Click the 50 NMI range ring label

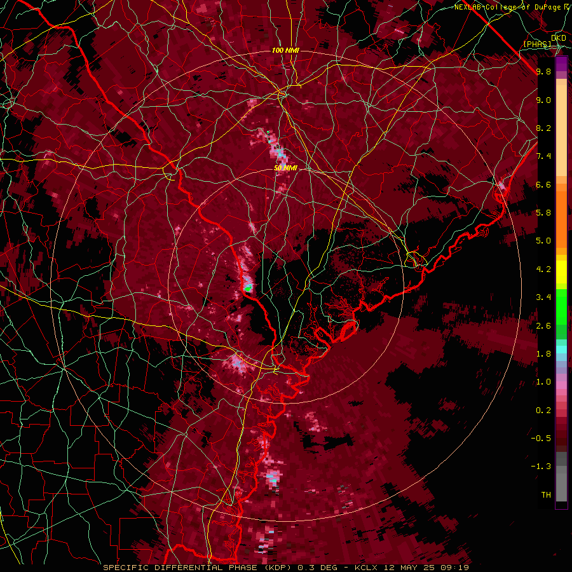[285, 168]
